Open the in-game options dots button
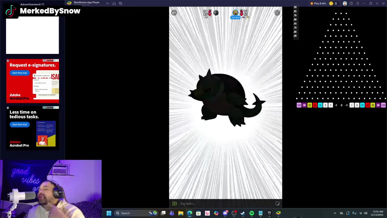Screen dimensions: 387x218 point(277,12)
